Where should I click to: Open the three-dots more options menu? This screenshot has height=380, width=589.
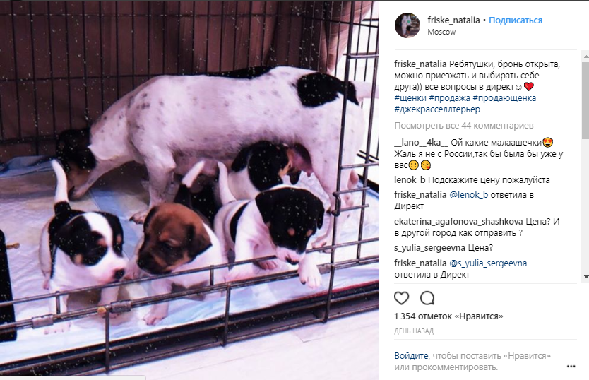tap(571, 366)
